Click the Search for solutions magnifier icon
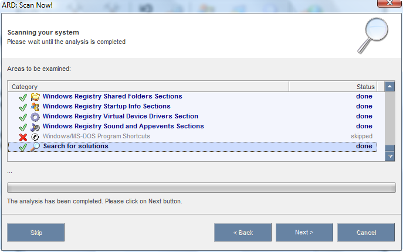The height and width of the screenshot is (252, 403). point(35,147)
